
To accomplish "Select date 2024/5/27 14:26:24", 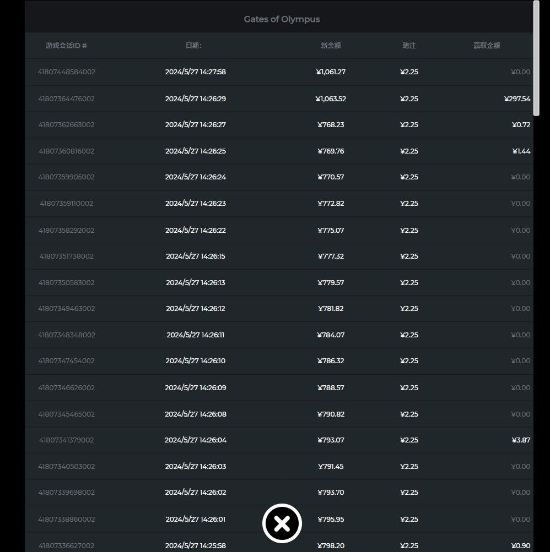I will 196,177.
